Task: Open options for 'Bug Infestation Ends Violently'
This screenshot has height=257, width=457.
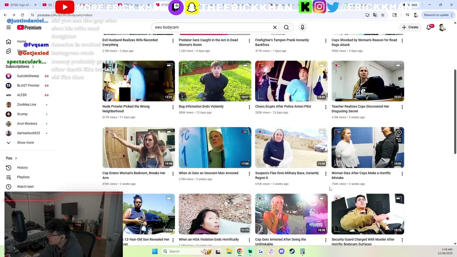Action: [249, 107]
